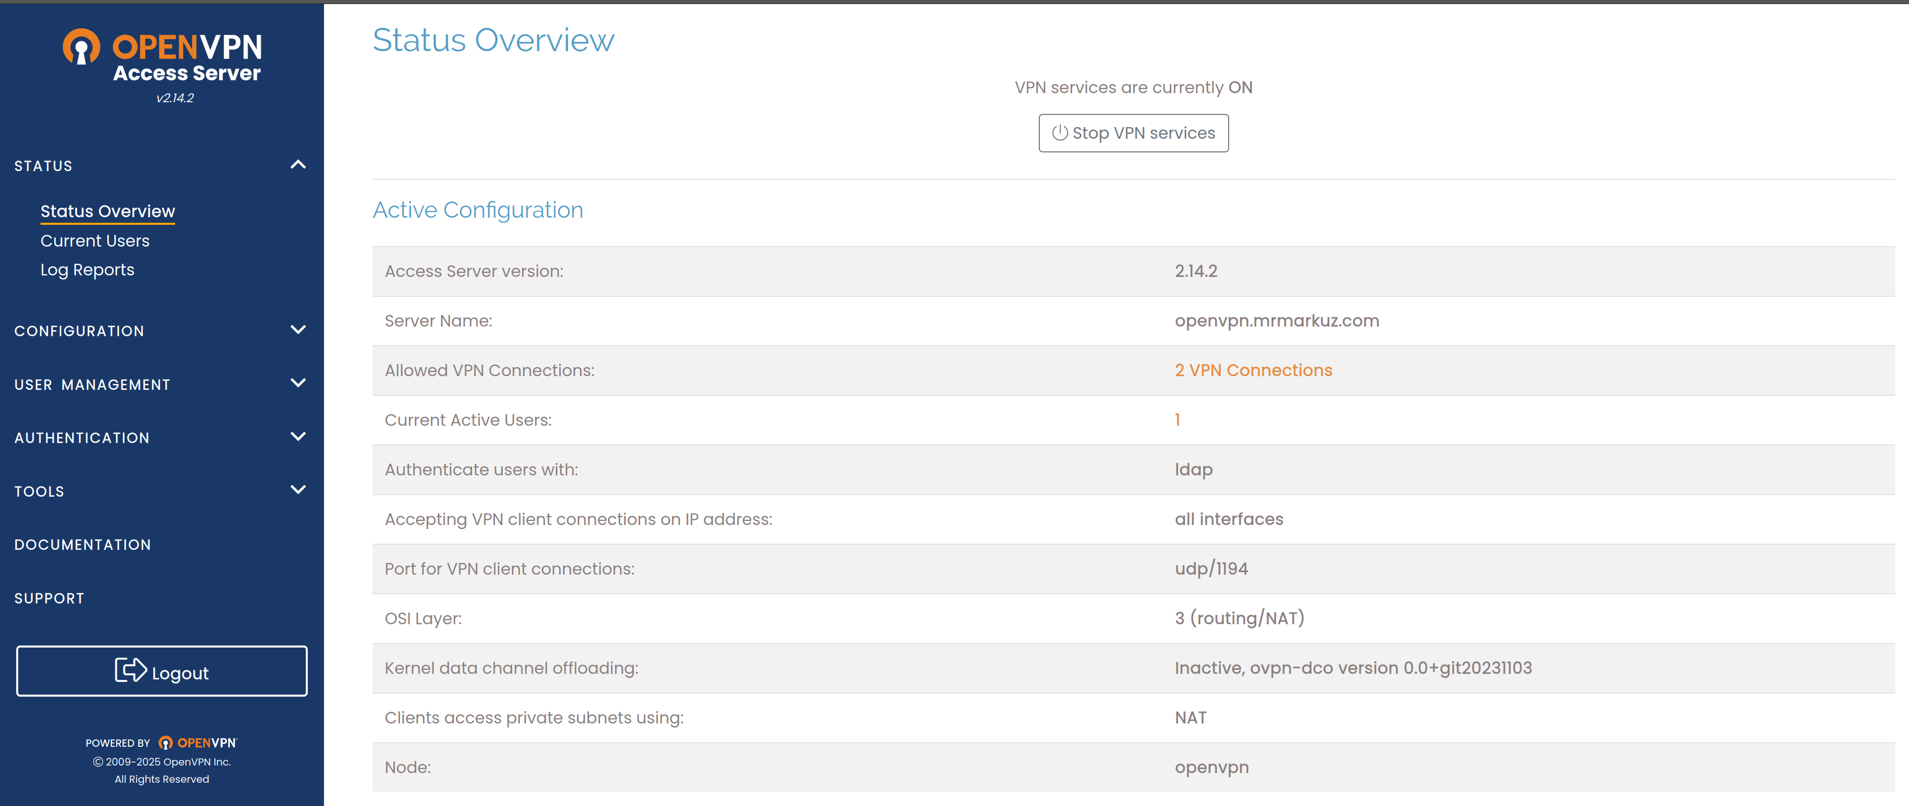This screenshot has width=1909, height=806.
Task: Select 'VPN services are currently ON' text
Action: (1133, 88)
